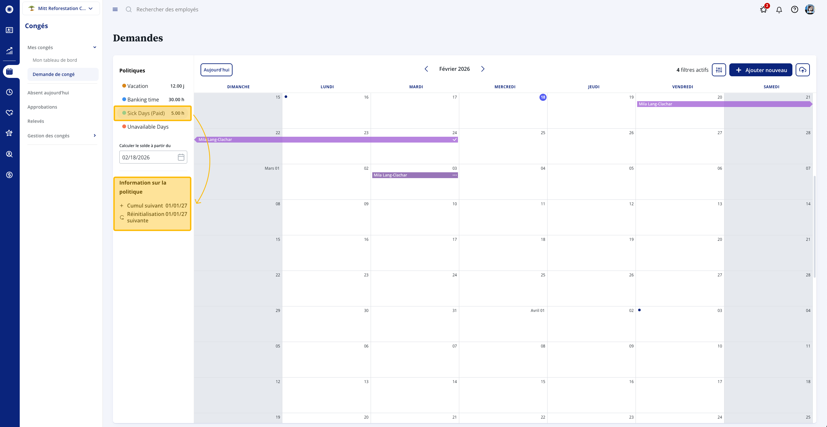Open the help question mark icon

tap(794, 10)
